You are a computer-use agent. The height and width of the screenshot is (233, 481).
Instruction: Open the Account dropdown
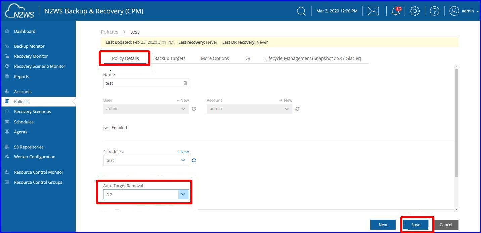(249, 109)
